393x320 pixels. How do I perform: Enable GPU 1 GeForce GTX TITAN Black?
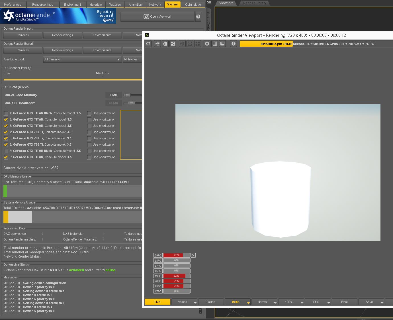click(x=6, y=113)
